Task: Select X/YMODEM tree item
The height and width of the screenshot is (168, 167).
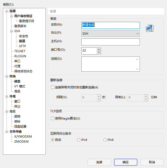Action: (23, 137)
